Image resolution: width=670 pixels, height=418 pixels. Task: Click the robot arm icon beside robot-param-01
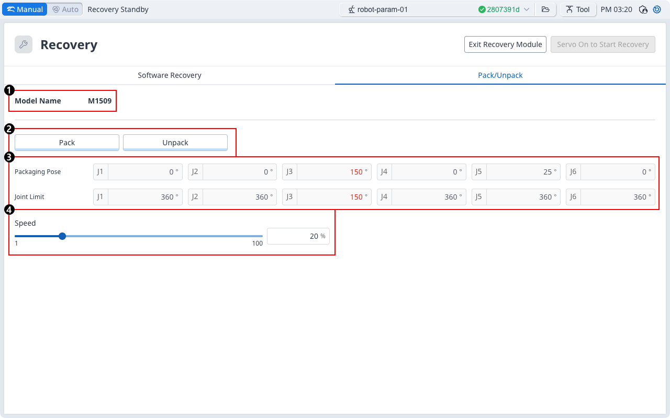(351, 9)
